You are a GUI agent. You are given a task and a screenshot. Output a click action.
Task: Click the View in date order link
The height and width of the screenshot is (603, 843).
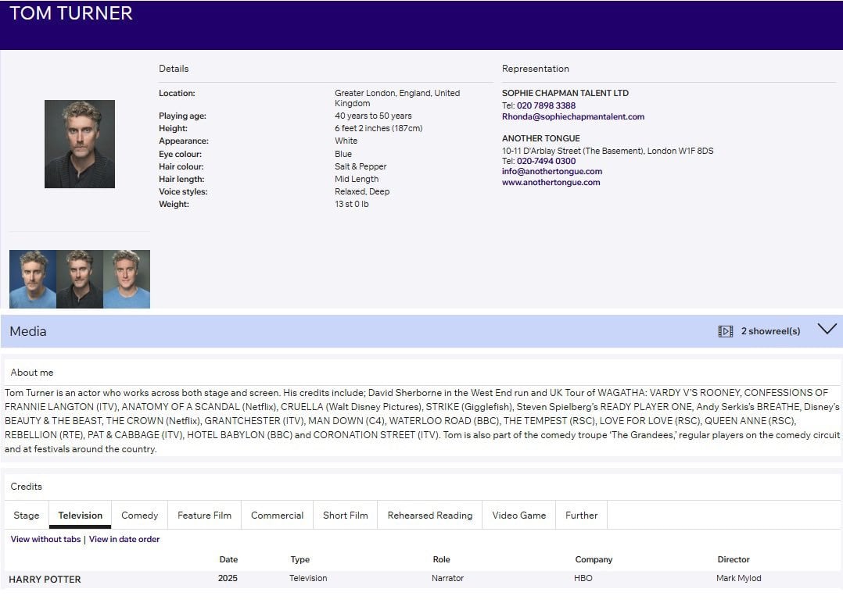coord(124,539)
